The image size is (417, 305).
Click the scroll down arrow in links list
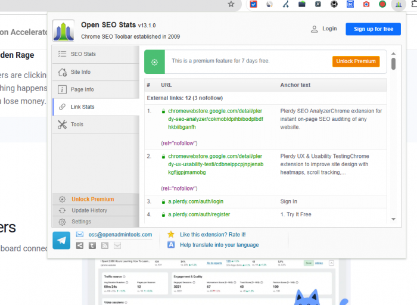(393, 219)
